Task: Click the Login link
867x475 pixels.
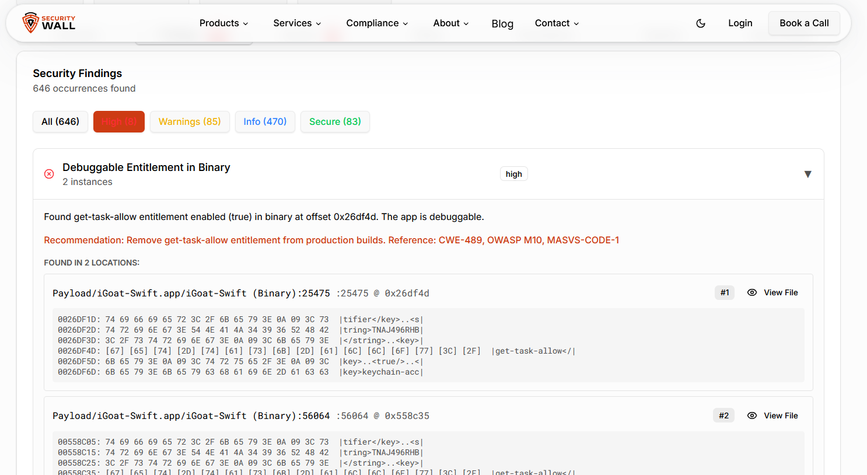Action: 740,23
